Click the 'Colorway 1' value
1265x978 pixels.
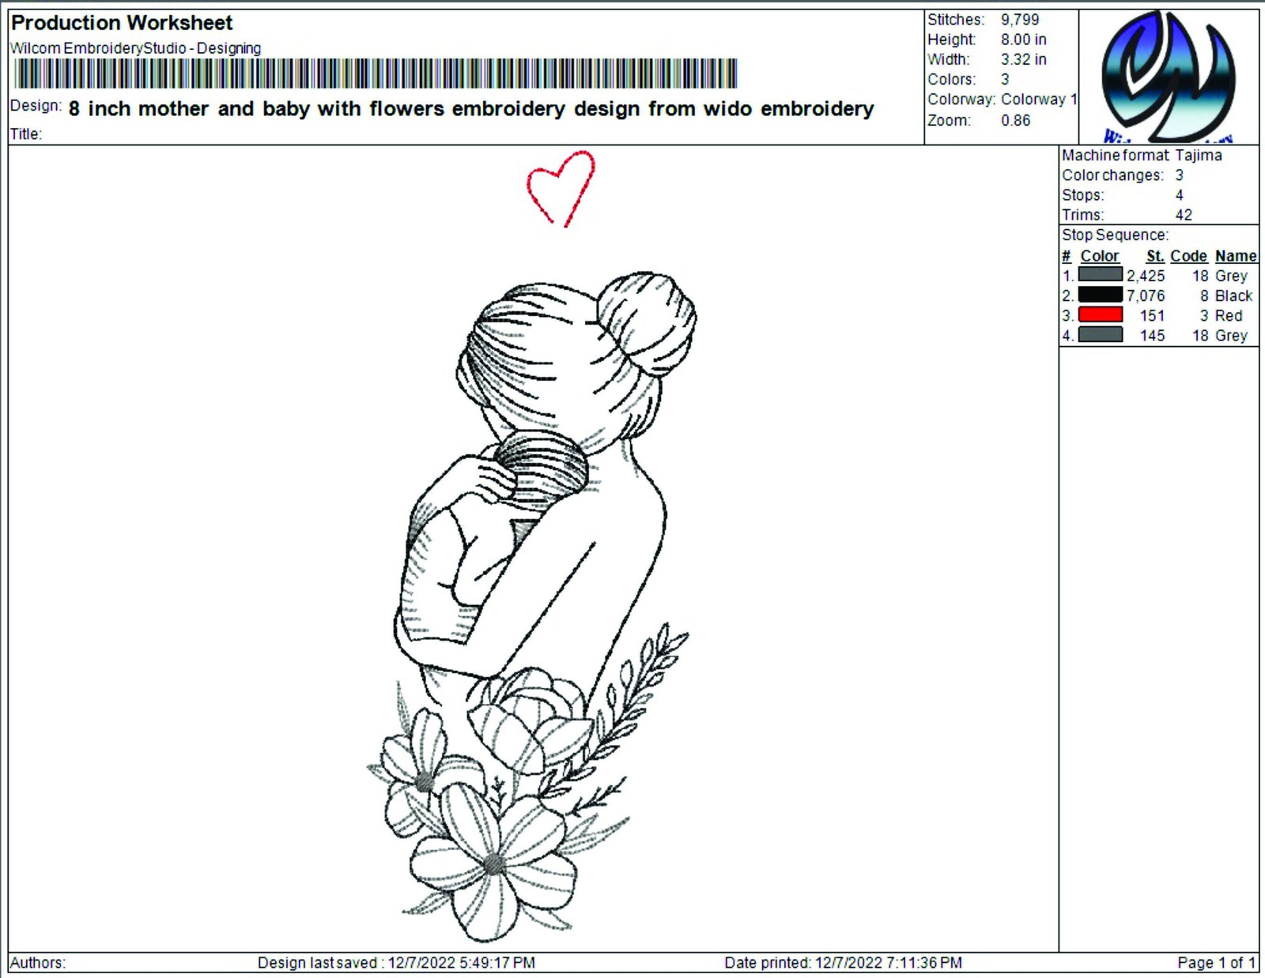pyautogui.click(x=1039, y=100)
